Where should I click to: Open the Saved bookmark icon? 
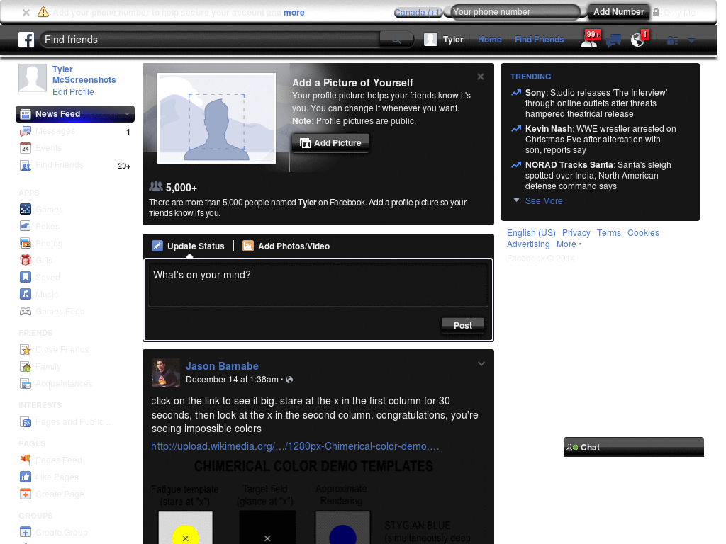[x=26, y=277]
